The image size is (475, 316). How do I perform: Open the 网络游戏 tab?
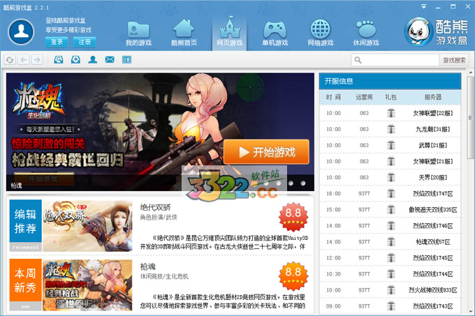pos(321,34)
